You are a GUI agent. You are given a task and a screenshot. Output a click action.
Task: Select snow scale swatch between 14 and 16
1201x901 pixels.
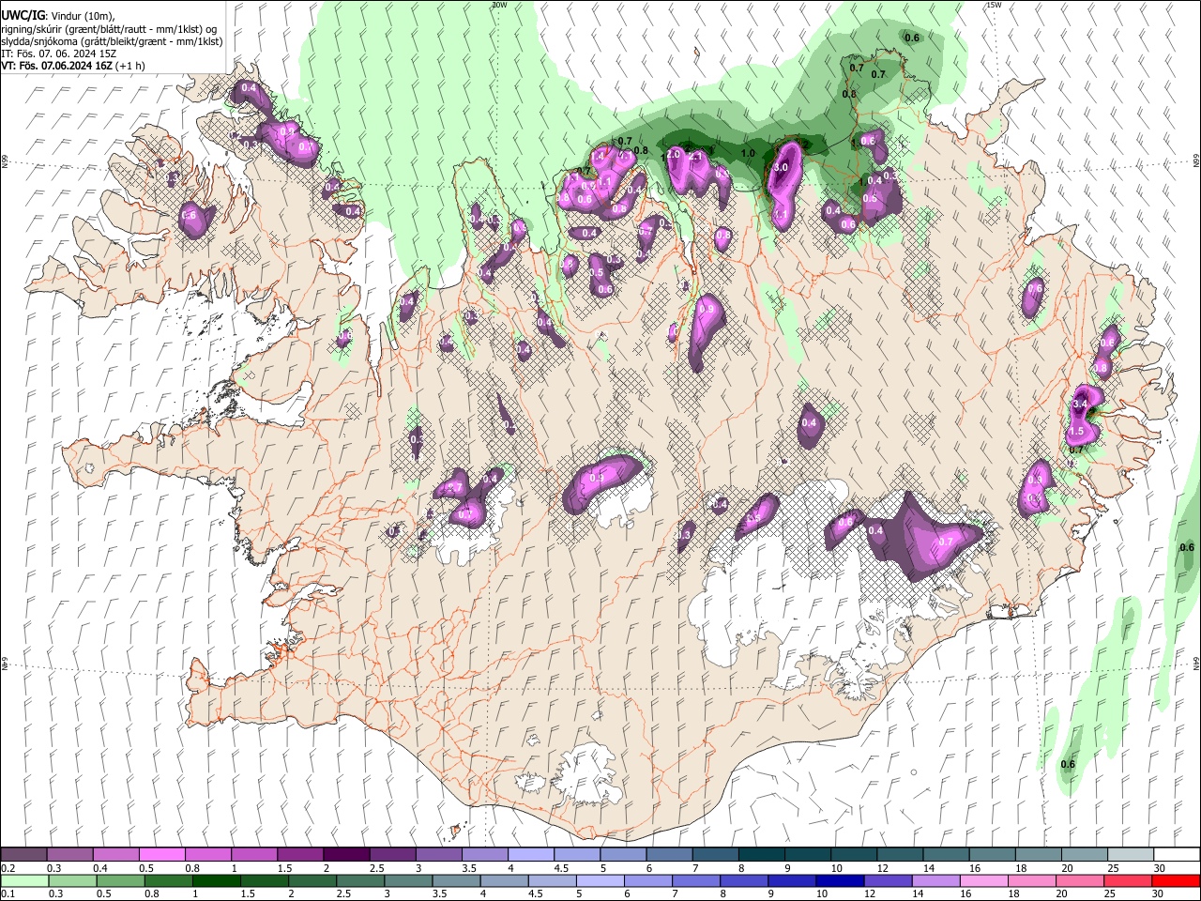pos(947,855)
